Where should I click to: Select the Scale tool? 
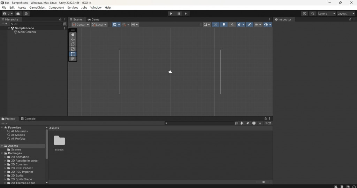click(73, 49)
